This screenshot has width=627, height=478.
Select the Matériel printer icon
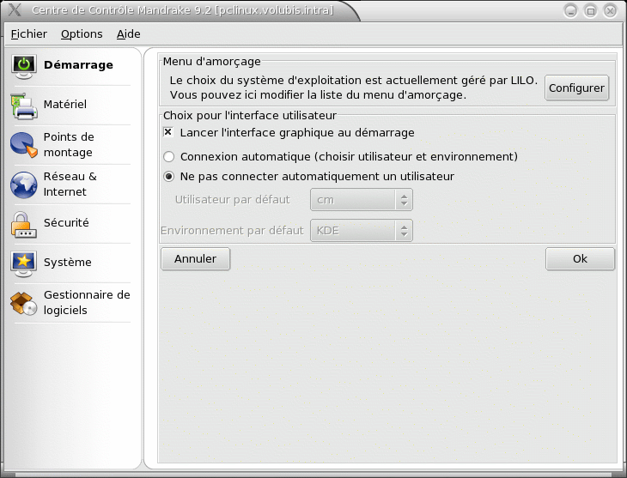point(24,106)
